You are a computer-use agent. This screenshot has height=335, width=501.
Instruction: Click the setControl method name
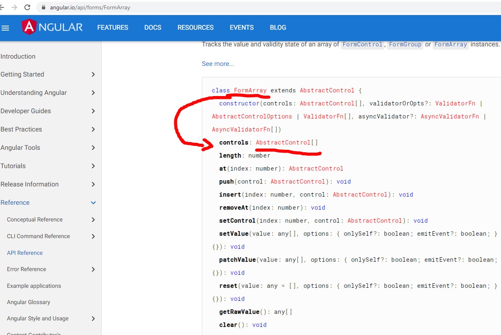[x=237, y=221]
